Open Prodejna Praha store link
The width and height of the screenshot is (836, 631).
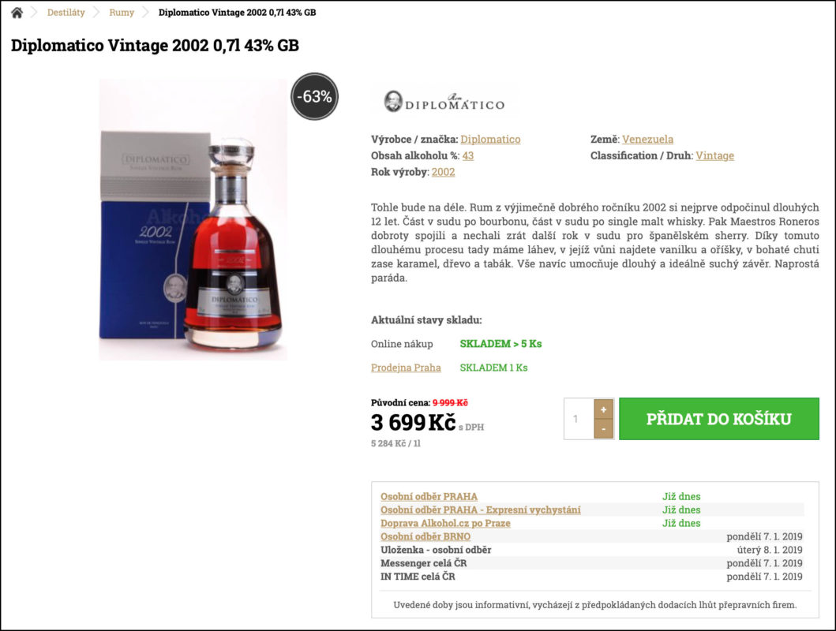pos(406,368)
